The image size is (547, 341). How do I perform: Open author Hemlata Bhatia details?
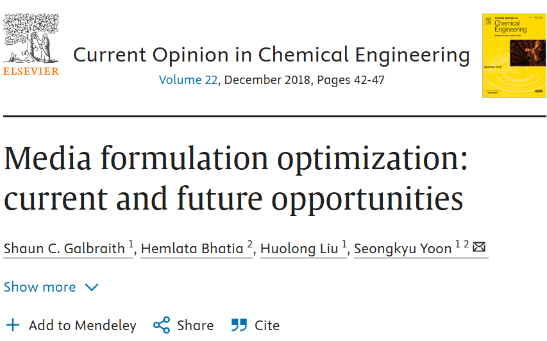click(192, 249)
